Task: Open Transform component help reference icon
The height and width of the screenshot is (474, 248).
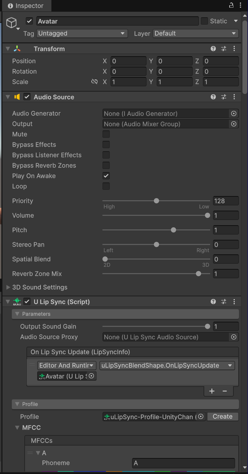Action: pyautogui.click(x=213, y=49)
